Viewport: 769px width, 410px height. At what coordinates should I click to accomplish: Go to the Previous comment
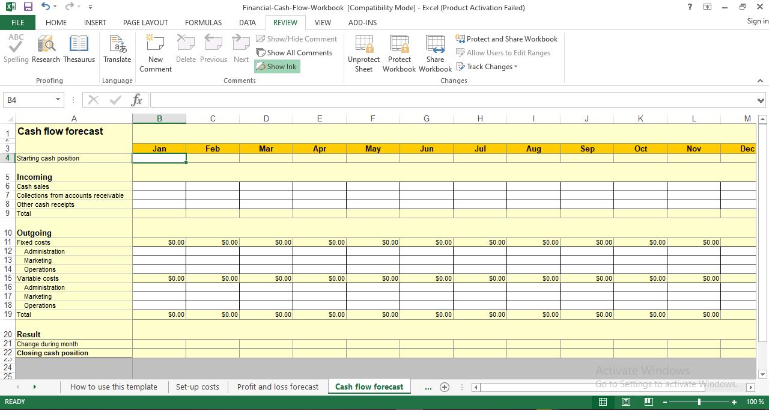click(x=213, y=49)
